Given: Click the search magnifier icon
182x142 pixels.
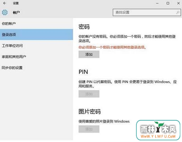Looking at the screenshot, I should [x=178, y=13].
